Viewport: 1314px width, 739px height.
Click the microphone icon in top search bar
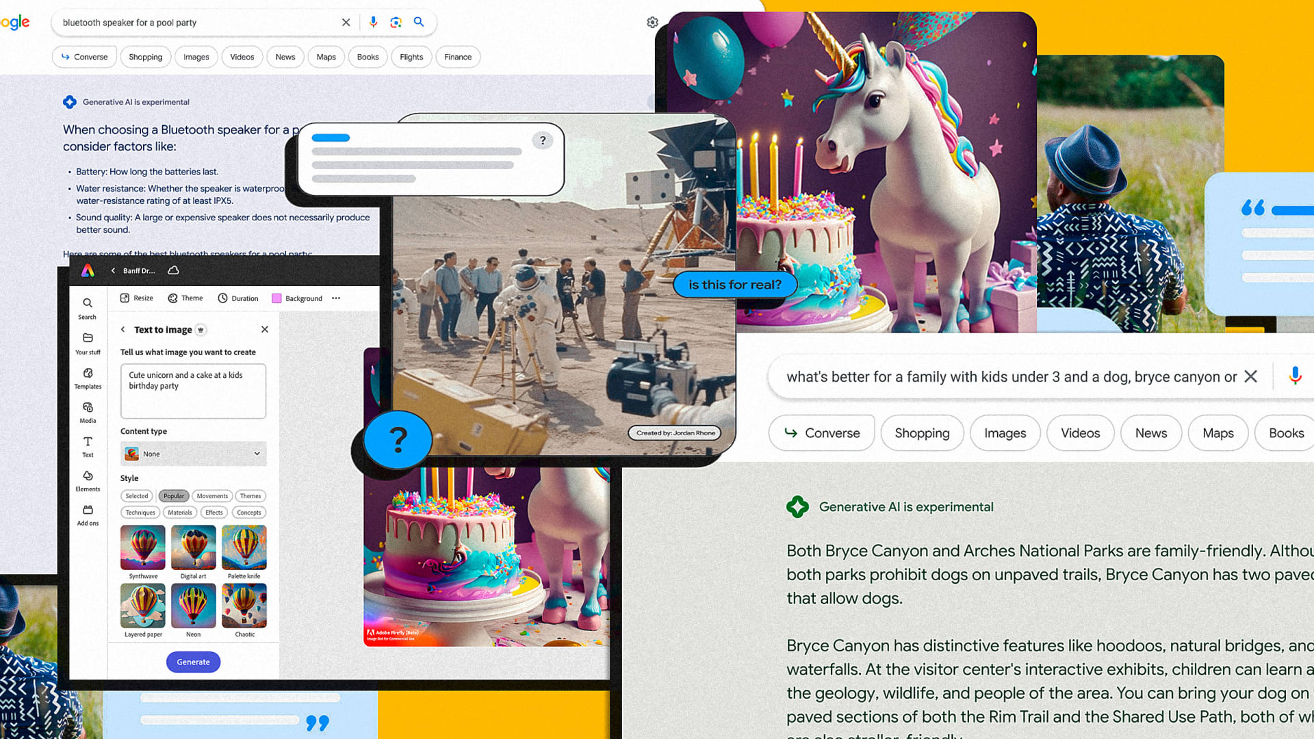click(373, 22)
